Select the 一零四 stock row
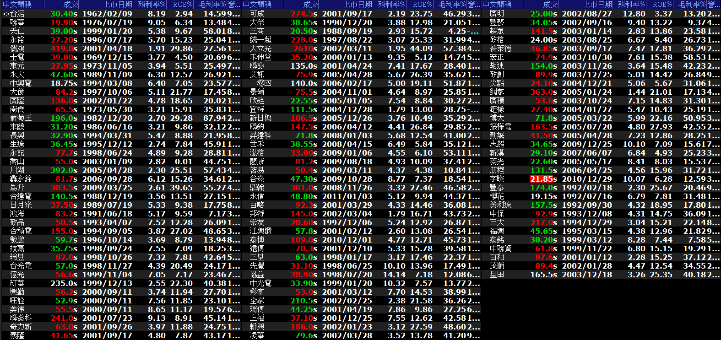The height and width of the screenshot is (340, 721). (260, 83)
